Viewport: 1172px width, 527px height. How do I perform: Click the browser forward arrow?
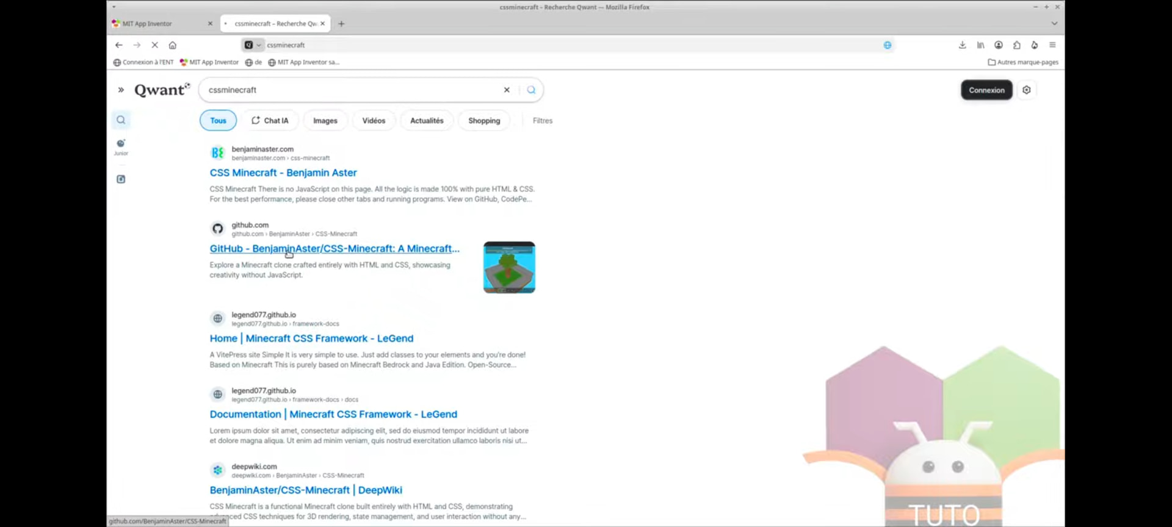point(137,45)
